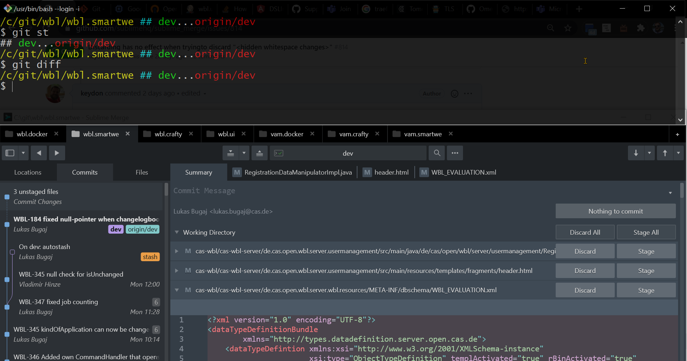The image size is (687, 361).
Task: Discard changes in header.html
Action: [585, 270]
